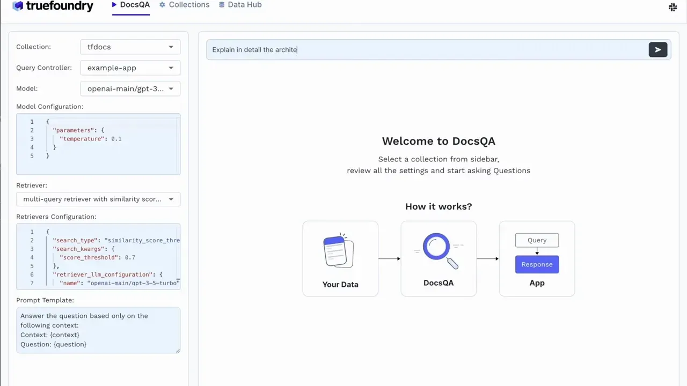Click the gear icon next to Collections

pyautogui.click(x=162, y=4)
